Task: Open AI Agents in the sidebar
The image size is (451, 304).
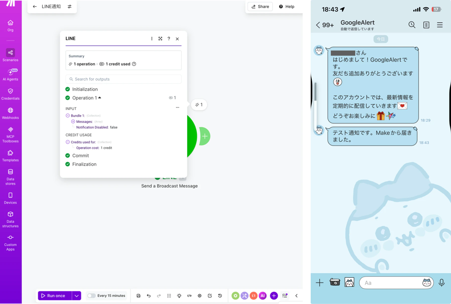Action: click(10, 75)
